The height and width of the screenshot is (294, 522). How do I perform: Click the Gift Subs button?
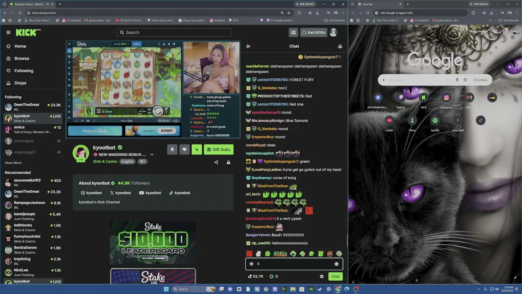(219, 149)
